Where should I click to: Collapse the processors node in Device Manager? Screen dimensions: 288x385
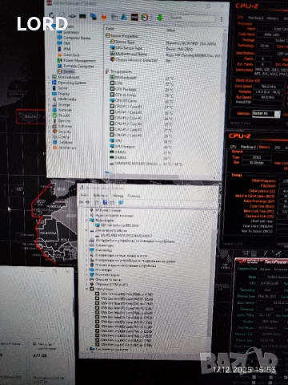point(86,289)
